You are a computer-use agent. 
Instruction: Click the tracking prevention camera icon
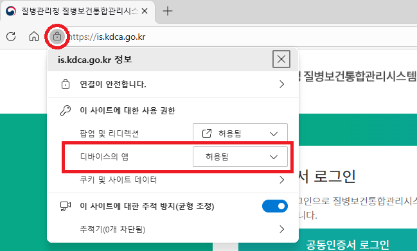click(x=66, y=206)
